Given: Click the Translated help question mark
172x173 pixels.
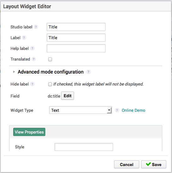Looking at the screenshot, I should 34,59.
